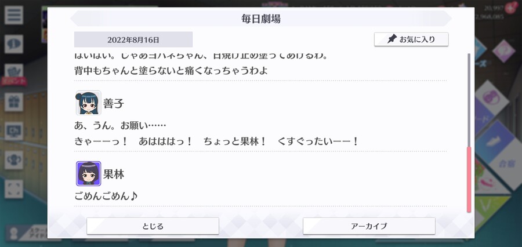
Task: Open the Ch channel monitor icon
Action: [x=14, y=131]
